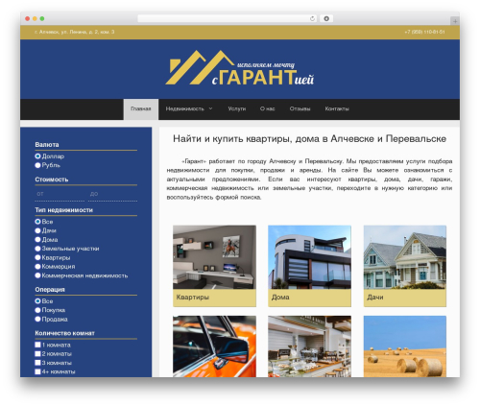
Task: Choose property type Дачи
Action: point(37,230)
